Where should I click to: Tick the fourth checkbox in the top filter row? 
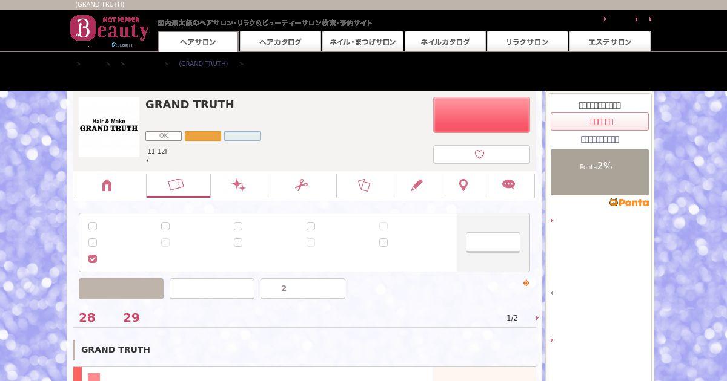click(311, 226)
